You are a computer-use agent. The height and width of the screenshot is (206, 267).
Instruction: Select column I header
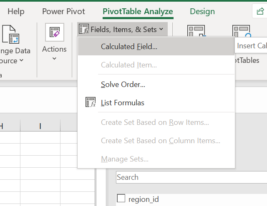pos(40,126)
